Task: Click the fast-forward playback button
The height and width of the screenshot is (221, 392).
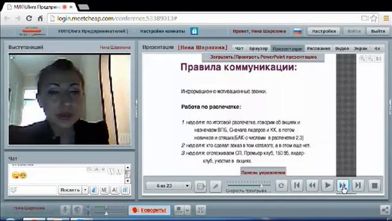Action: [342, 185]
